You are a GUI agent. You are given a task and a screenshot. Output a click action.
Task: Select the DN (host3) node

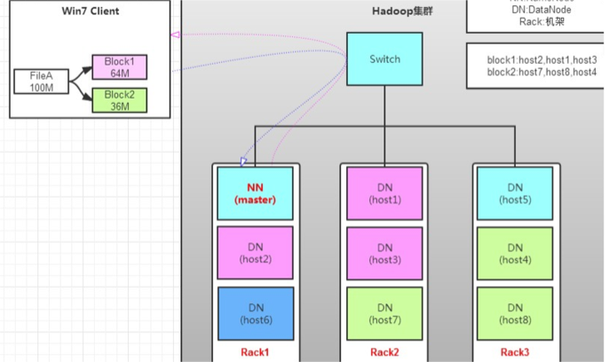[384, 254]
